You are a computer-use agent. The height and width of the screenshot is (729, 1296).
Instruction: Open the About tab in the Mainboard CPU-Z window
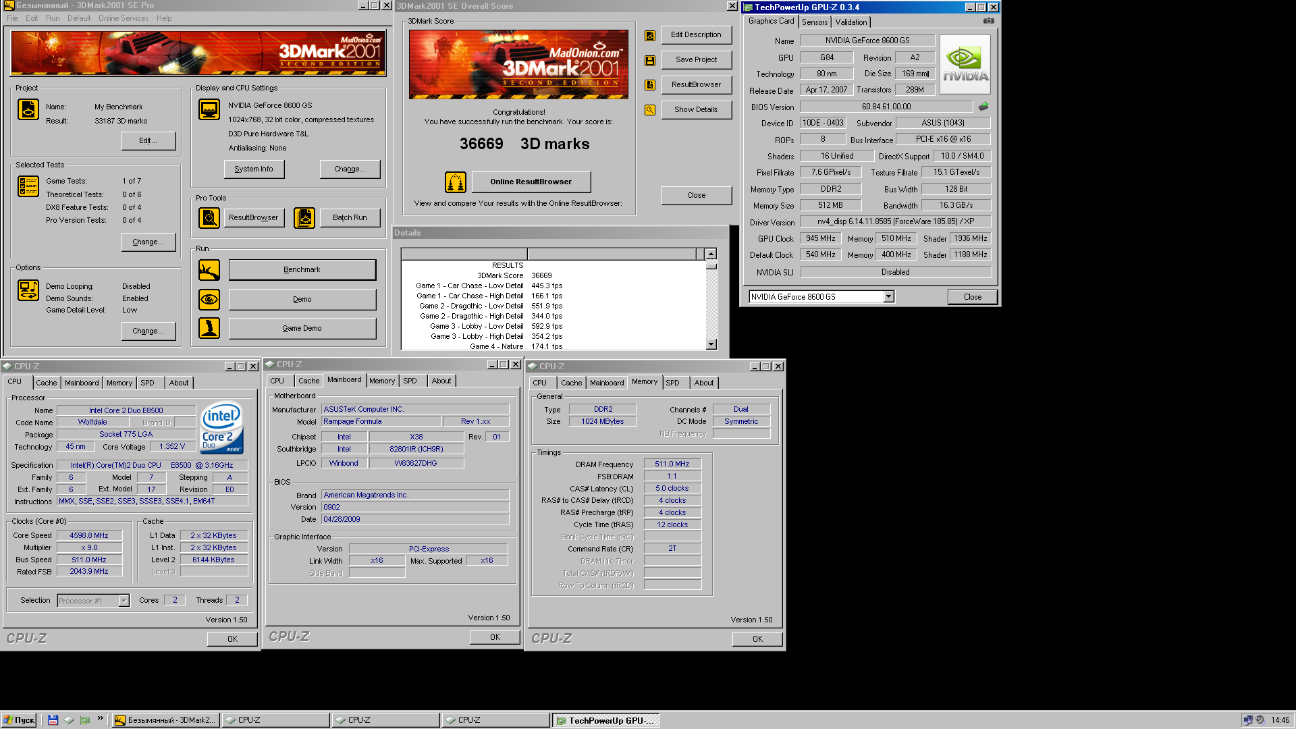(x=441, y=381)
